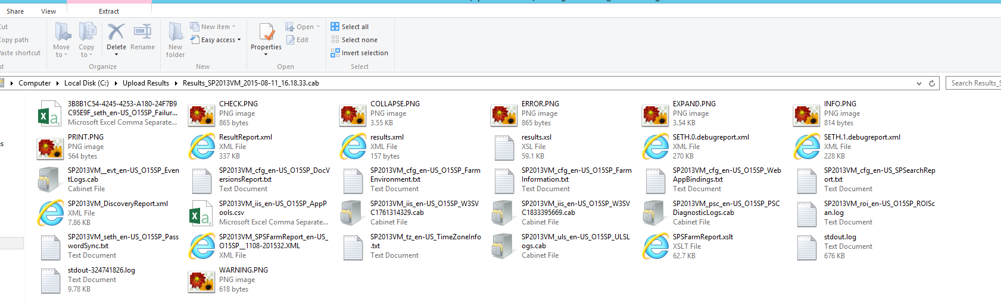Click the Copy to ribbon icon

point(87,32)
